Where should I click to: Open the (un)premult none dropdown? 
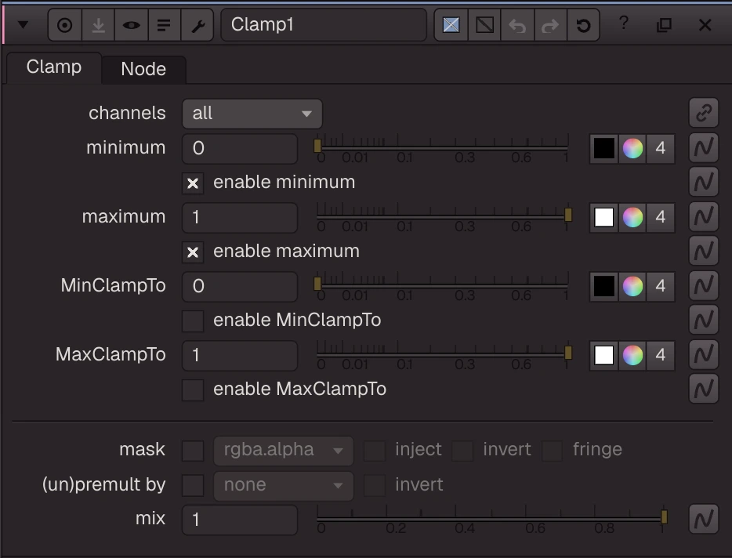[284, 486]
